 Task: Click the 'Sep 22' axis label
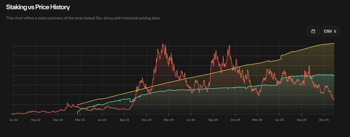pos(36,120)
